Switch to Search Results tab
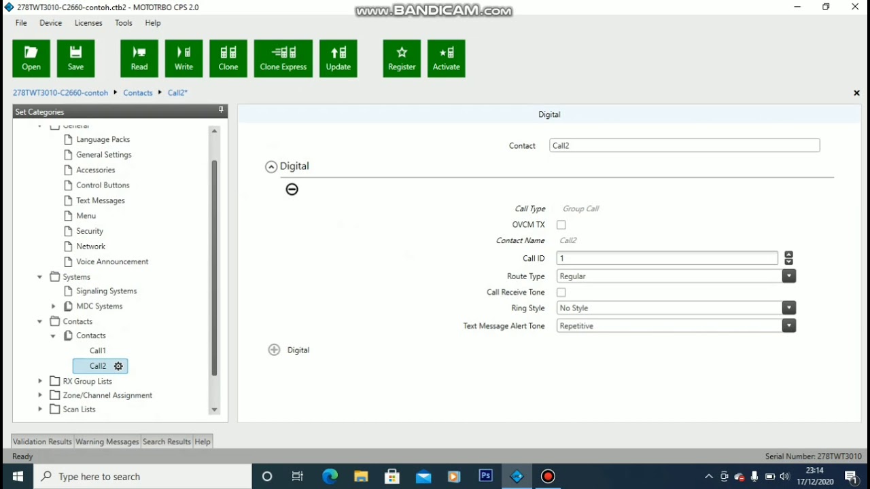The width and height of the screenshot is (870, 489). point(167,441)
